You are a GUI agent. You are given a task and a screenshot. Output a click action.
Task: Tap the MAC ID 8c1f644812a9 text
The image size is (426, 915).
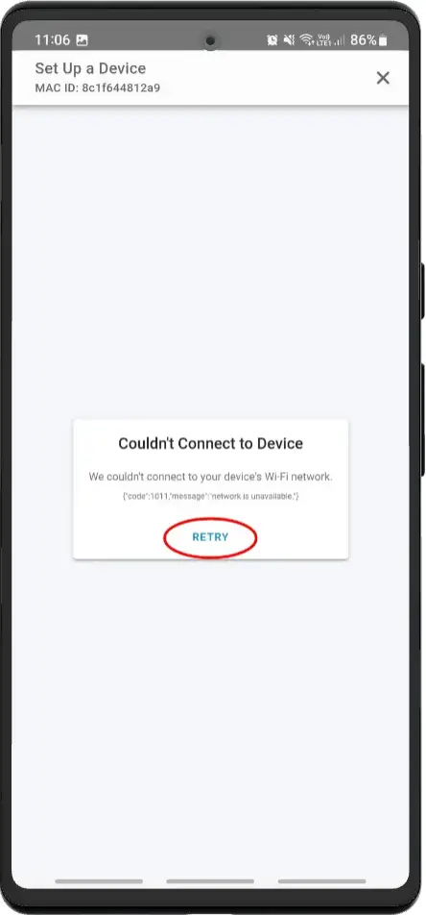pyautogui.click(x=97, y=88)
